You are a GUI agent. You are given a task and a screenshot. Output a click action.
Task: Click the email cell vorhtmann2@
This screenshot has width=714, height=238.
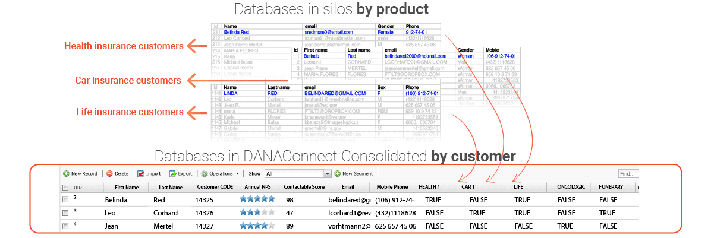pos(349,226)
